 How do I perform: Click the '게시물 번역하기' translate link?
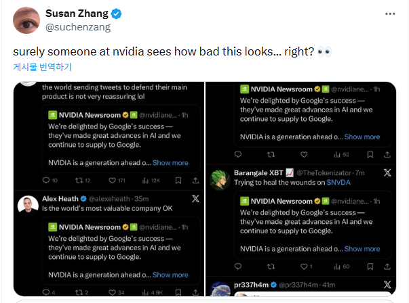[x=42, y=67]
